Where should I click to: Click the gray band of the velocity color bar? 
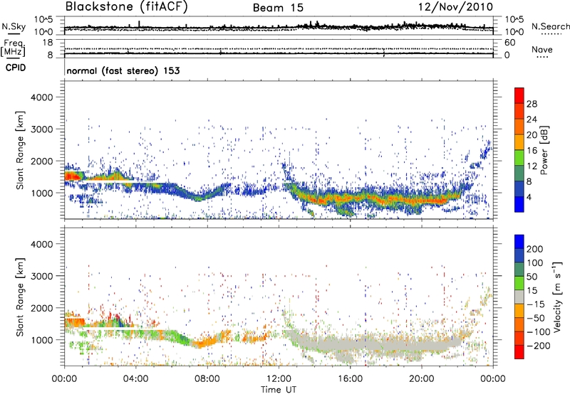pos(519,297)
